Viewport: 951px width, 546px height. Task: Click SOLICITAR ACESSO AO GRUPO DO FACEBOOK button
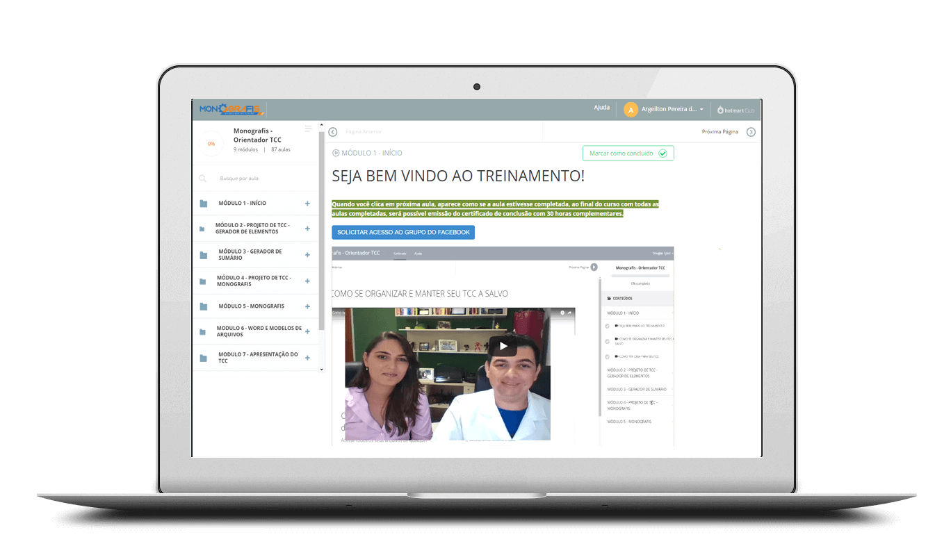point(403,232)
